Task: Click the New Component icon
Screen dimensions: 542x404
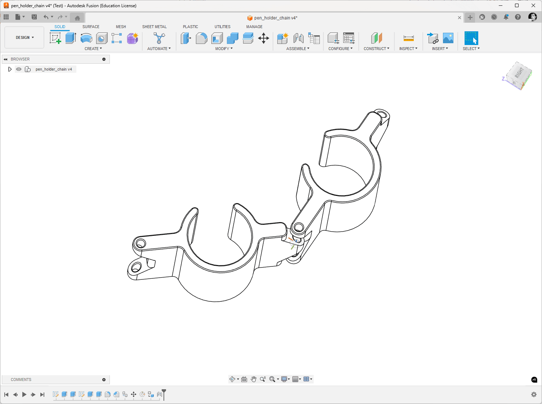Action: pos(283,38)
